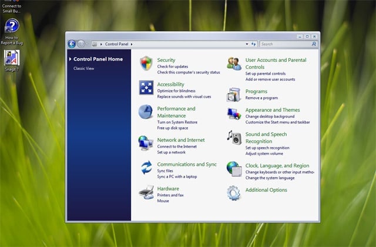This screenshot has width=376, height=247.
Task: Open the Security category heading
Action: coord(166,60)
